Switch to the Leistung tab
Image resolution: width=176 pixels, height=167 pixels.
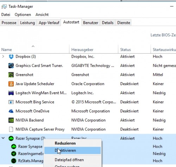pos(27,23)
